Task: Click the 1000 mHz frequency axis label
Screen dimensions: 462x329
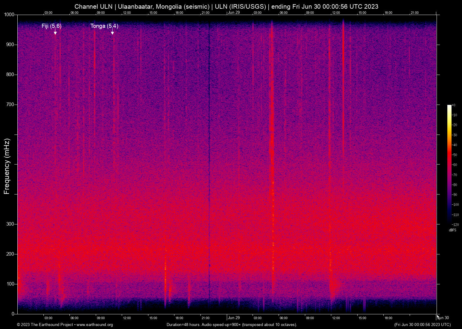Action: [9, 15]
